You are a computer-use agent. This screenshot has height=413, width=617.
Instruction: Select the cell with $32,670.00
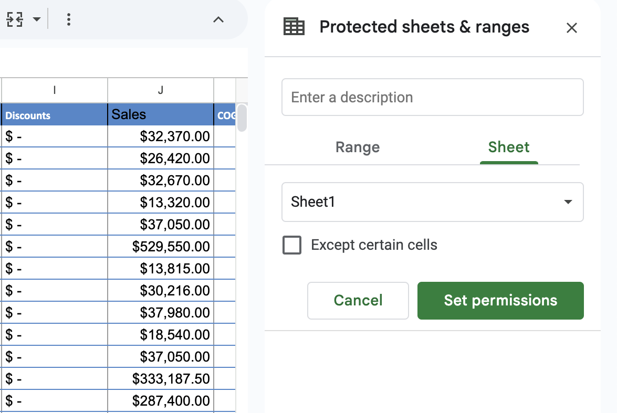click(161, 181)
